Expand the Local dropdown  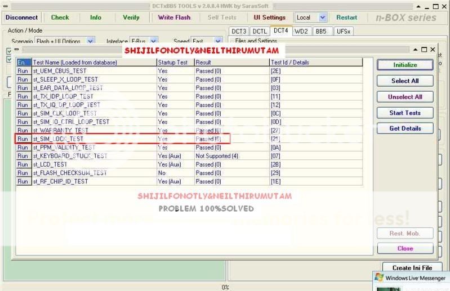(322, 17)
